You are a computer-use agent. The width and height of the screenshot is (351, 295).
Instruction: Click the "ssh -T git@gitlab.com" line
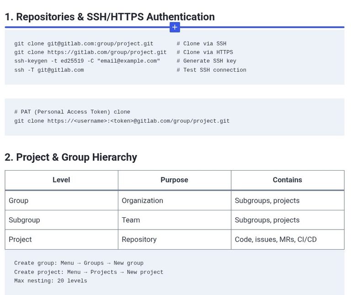tap(49, 70)
